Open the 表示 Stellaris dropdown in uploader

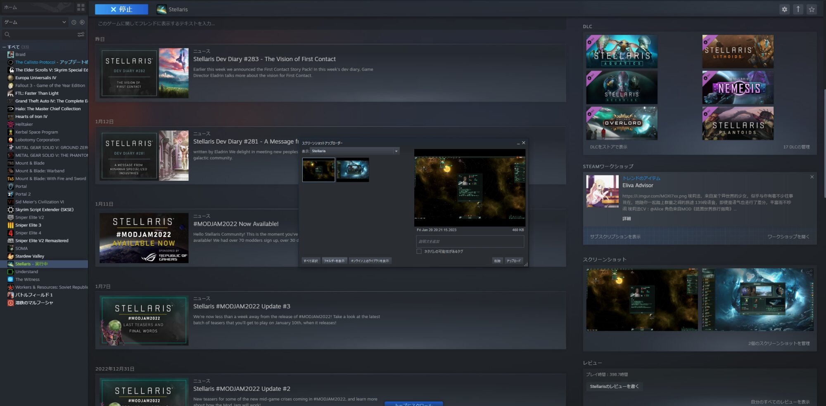click(x=355, y=151)
